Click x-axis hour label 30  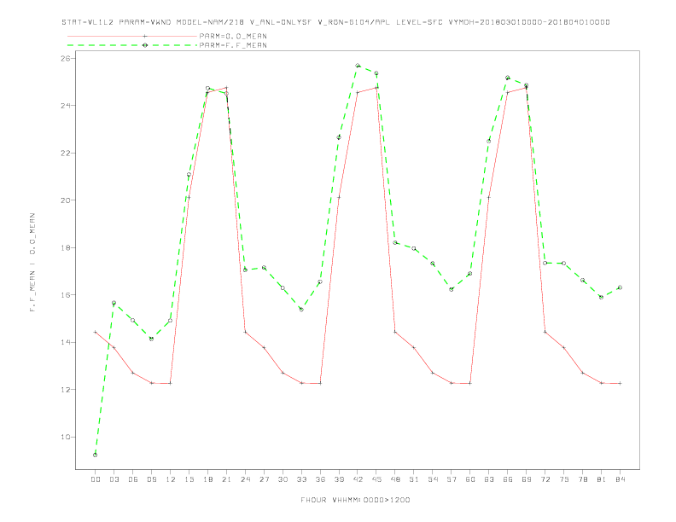[x=283, y=479]
